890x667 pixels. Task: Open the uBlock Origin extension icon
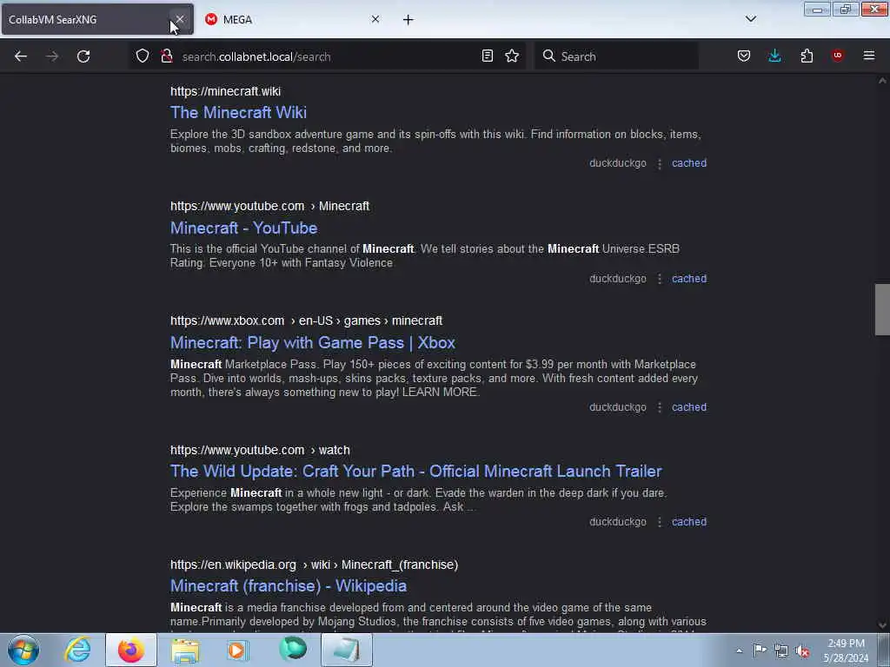[x=837, y=56]
